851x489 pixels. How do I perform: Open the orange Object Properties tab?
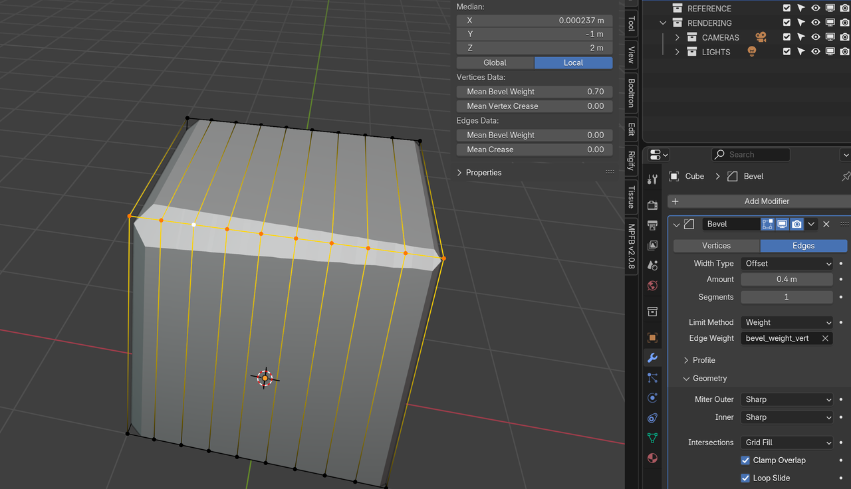pos(652,338)
